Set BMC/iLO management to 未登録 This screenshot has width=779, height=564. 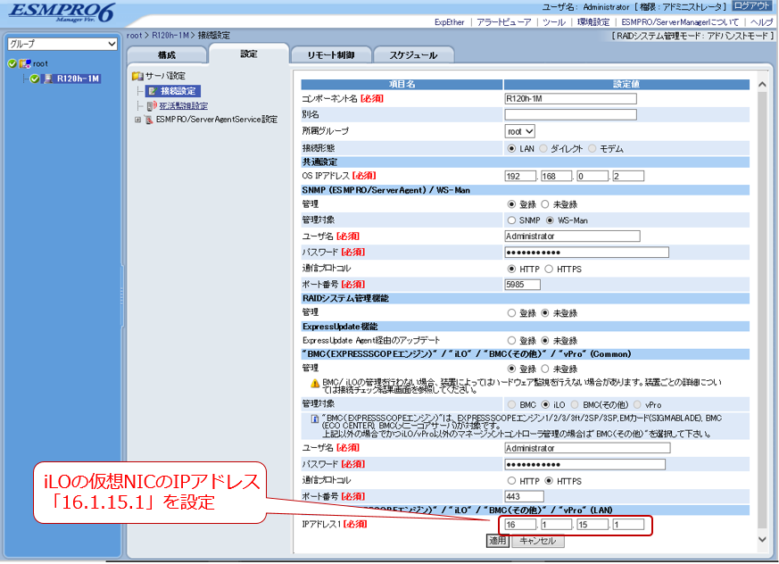[545, 369]
